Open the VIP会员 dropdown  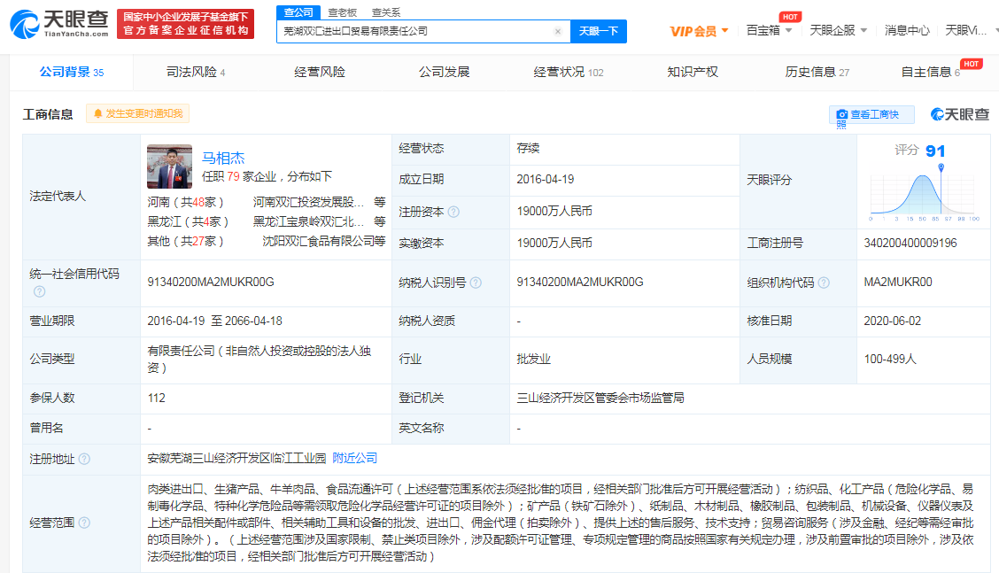coord(699,31)
